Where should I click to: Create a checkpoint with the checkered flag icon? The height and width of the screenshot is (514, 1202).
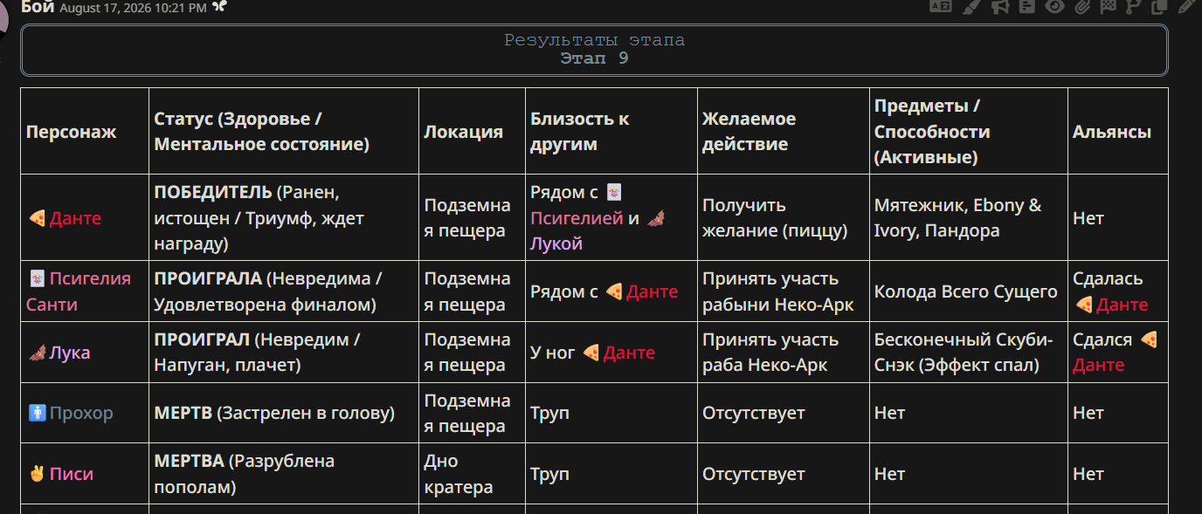[1109, 6]
